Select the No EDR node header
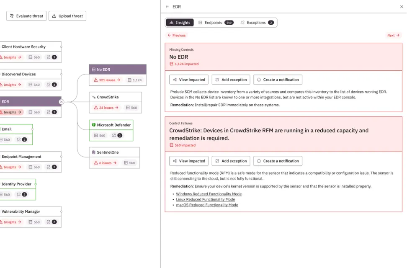This screenshot has width=407, height=268. (118, 70)
